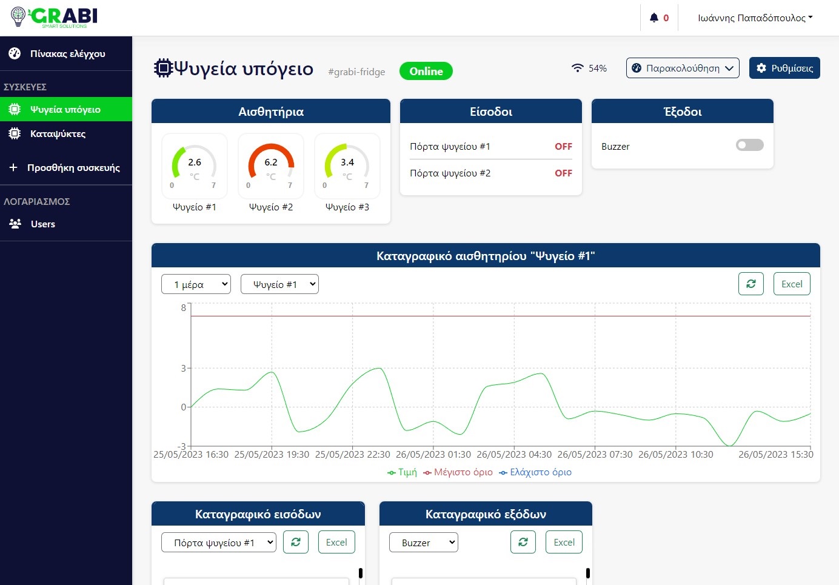Click the Πόρτα ψυγείου #1 input row
The width and height of the screenshot is (839, 585).
[x=491, y=146]
